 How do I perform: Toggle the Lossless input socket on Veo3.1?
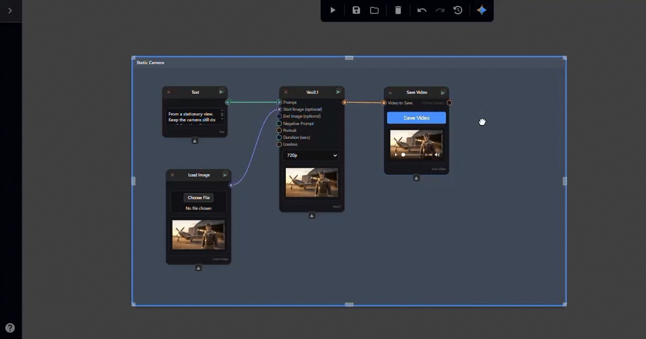280,144
